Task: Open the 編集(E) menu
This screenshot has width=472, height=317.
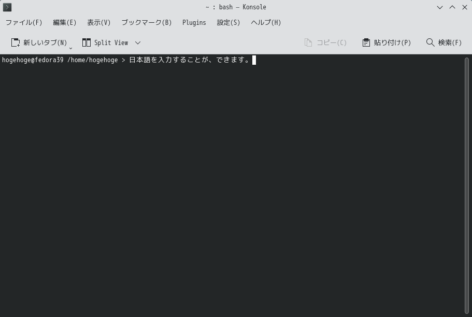Action: (x=65, y=23)
